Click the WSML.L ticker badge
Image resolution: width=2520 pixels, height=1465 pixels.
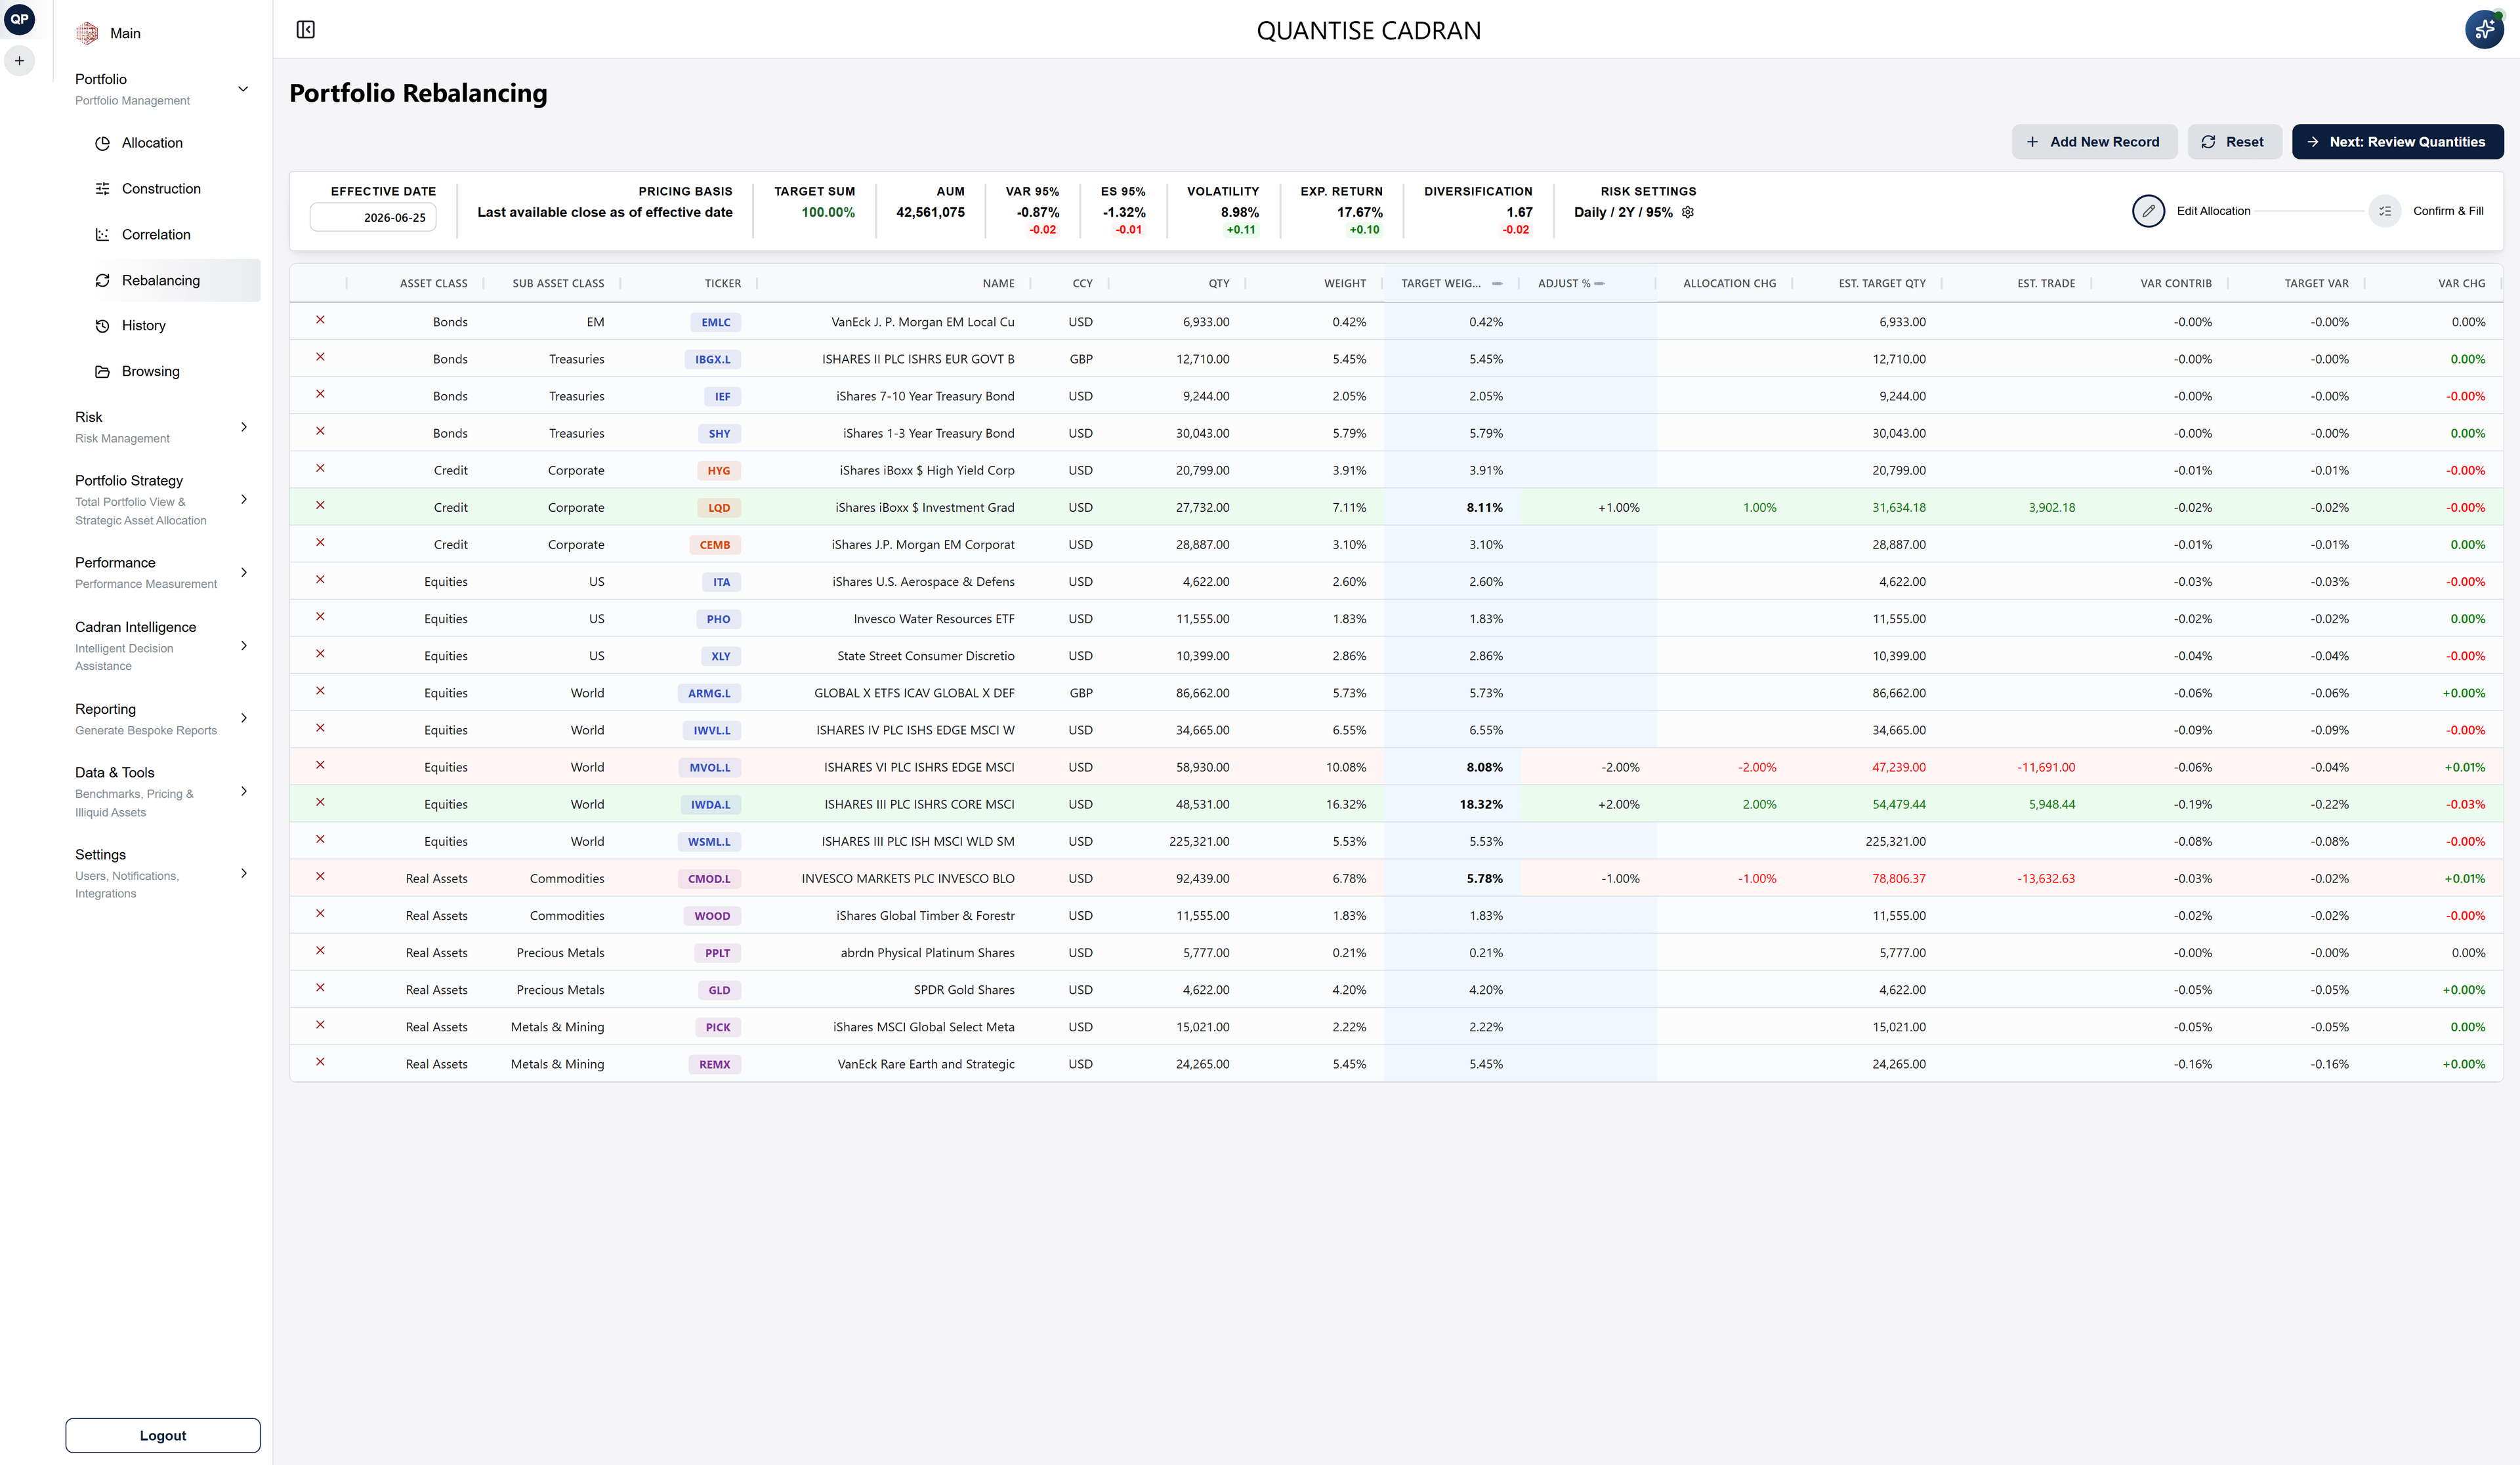coord(709,842)
